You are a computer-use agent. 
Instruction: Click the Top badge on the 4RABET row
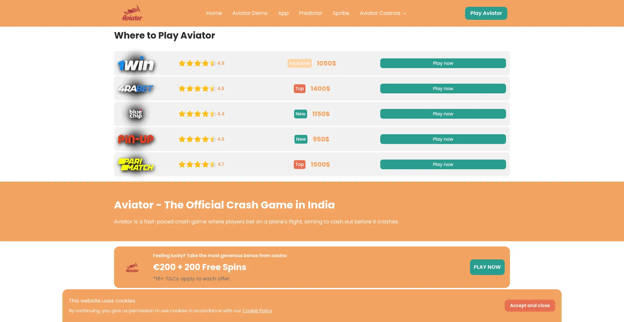pyautogui.click(x=300, y=89)
